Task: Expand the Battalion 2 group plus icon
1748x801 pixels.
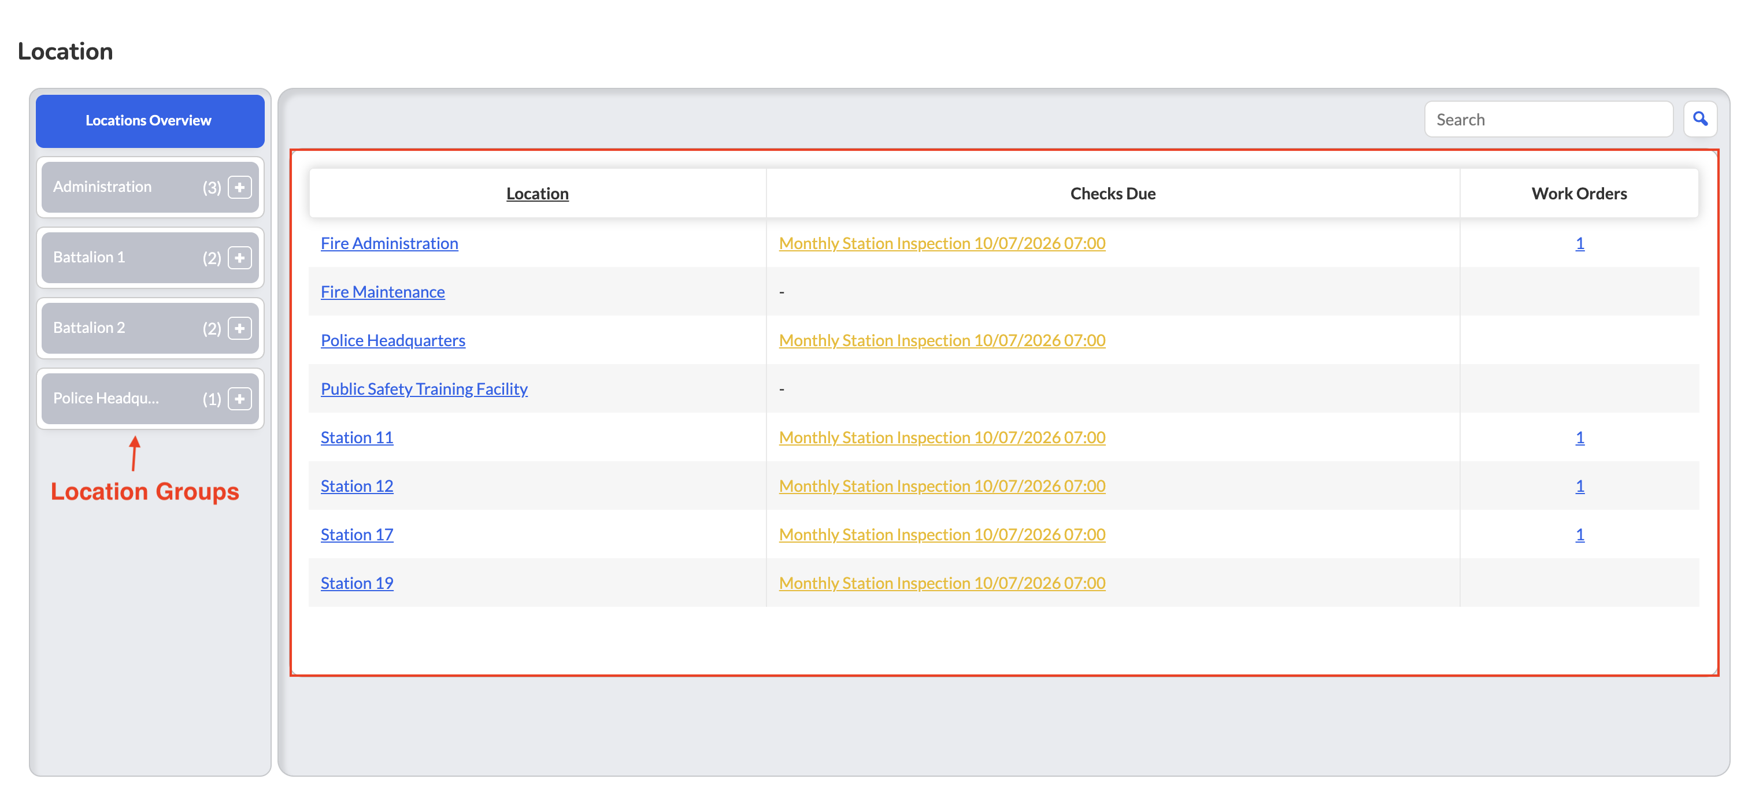Action: click(x=239, y=328)
